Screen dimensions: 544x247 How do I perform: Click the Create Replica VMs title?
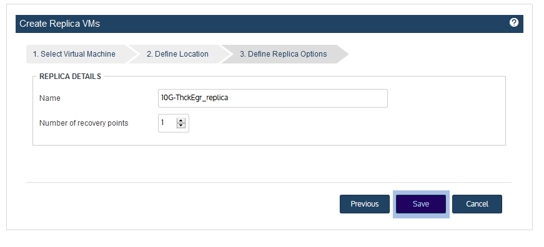60,24
